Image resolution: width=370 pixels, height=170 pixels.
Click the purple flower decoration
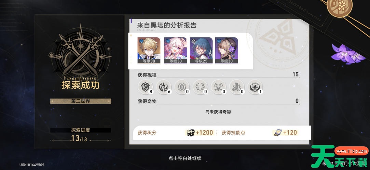[x=347, y=54]
